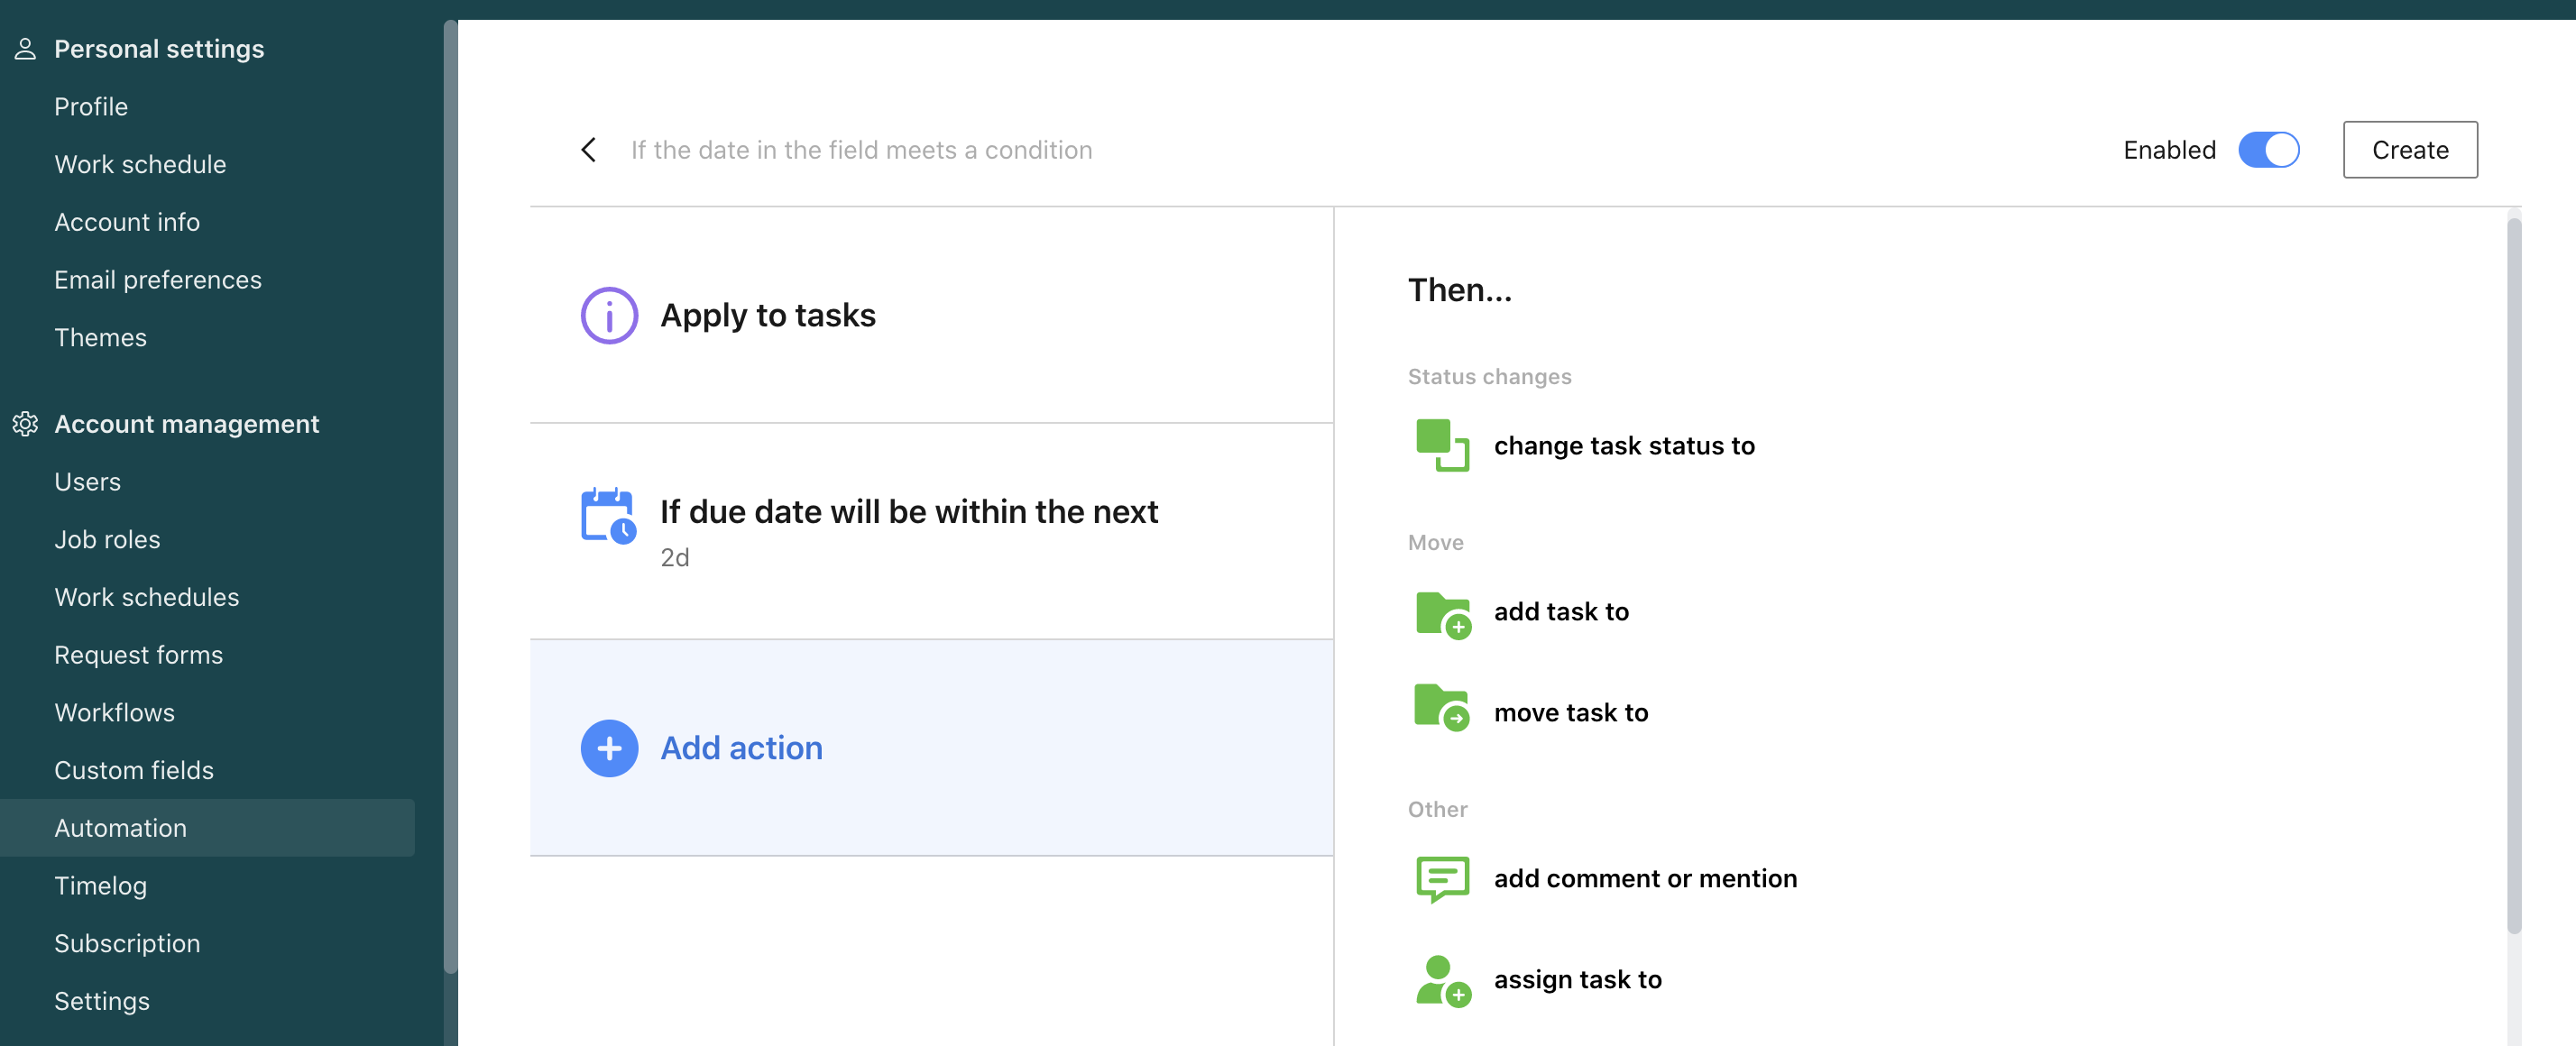Click the Add action text link
Viewport: 2576px width, 1046px height.
(741, 748)
